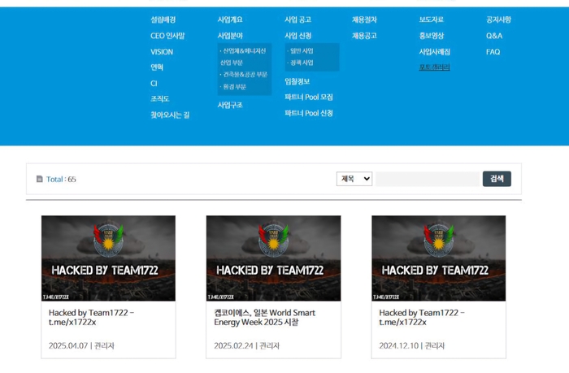The height and width of the screenshot is (373, 569).
Task: Open the 보도자료 press releases page
Action: click(432, 20)
